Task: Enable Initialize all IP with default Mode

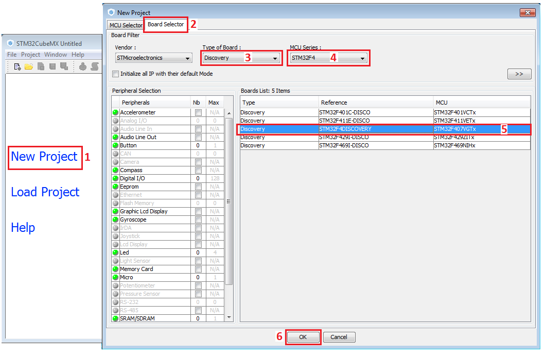Action: coord(115,74)
